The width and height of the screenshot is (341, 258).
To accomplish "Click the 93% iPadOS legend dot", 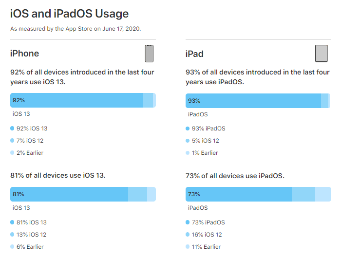I will click(188, 129).
